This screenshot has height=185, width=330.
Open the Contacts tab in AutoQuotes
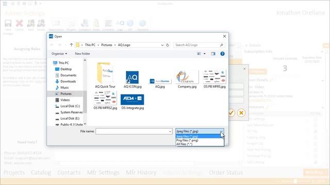(x=69, y=173)
